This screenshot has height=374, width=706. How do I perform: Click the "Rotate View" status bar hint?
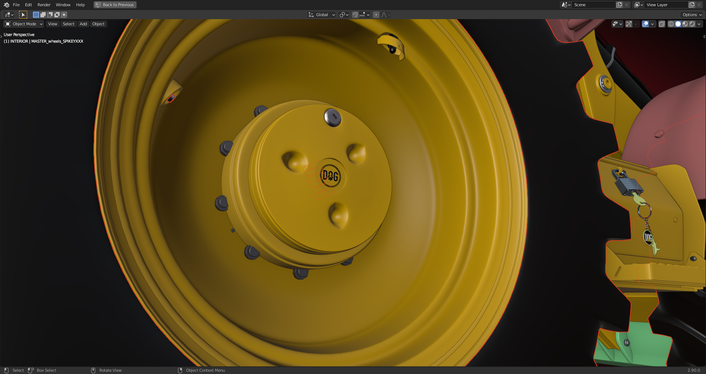click(x=110, y=370)
